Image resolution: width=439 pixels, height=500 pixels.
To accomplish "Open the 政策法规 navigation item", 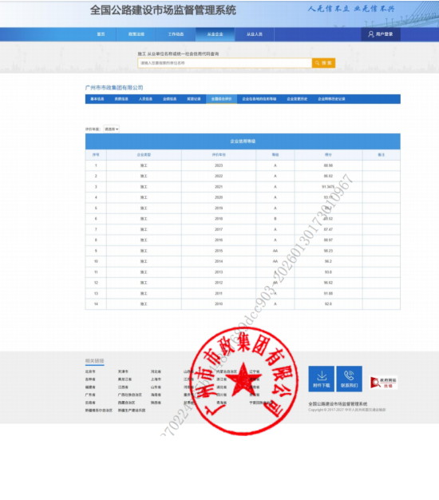I will pyautogui.click(x=136, y=34).
